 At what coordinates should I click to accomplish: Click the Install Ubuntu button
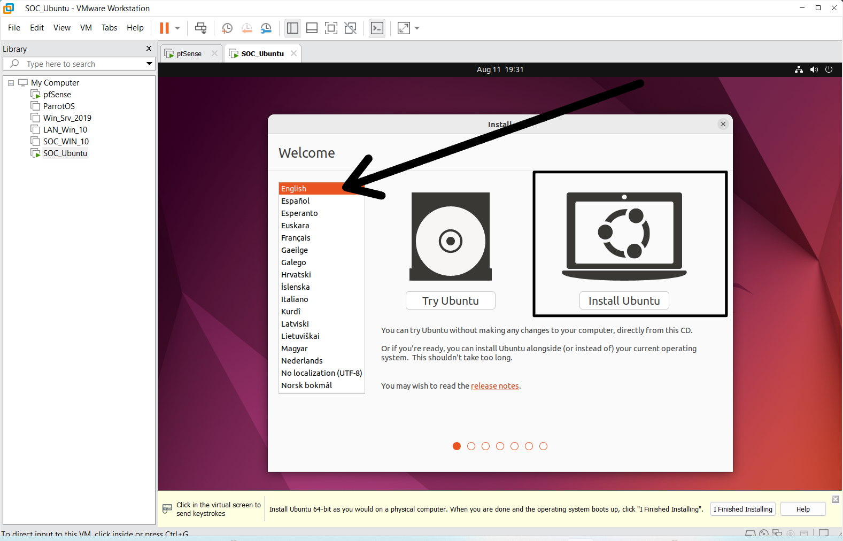coord(624,300)
